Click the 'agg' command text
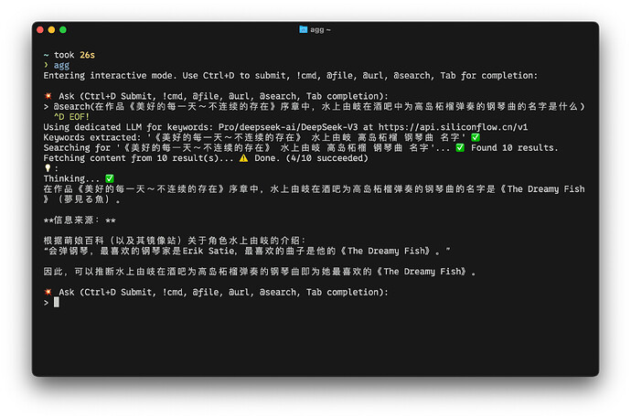 (x=61, y=65)
